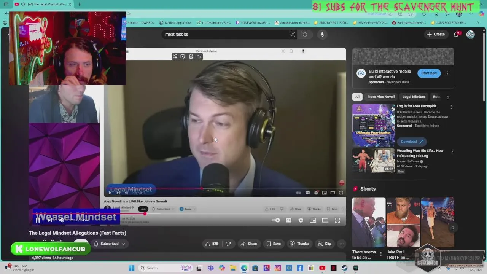The width and height of the screenshot is (487, 274).
Task: Run search with magnifier icon
Action: point(305,34)
